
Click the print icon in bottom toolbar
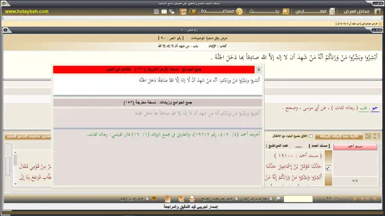(192, 199)
